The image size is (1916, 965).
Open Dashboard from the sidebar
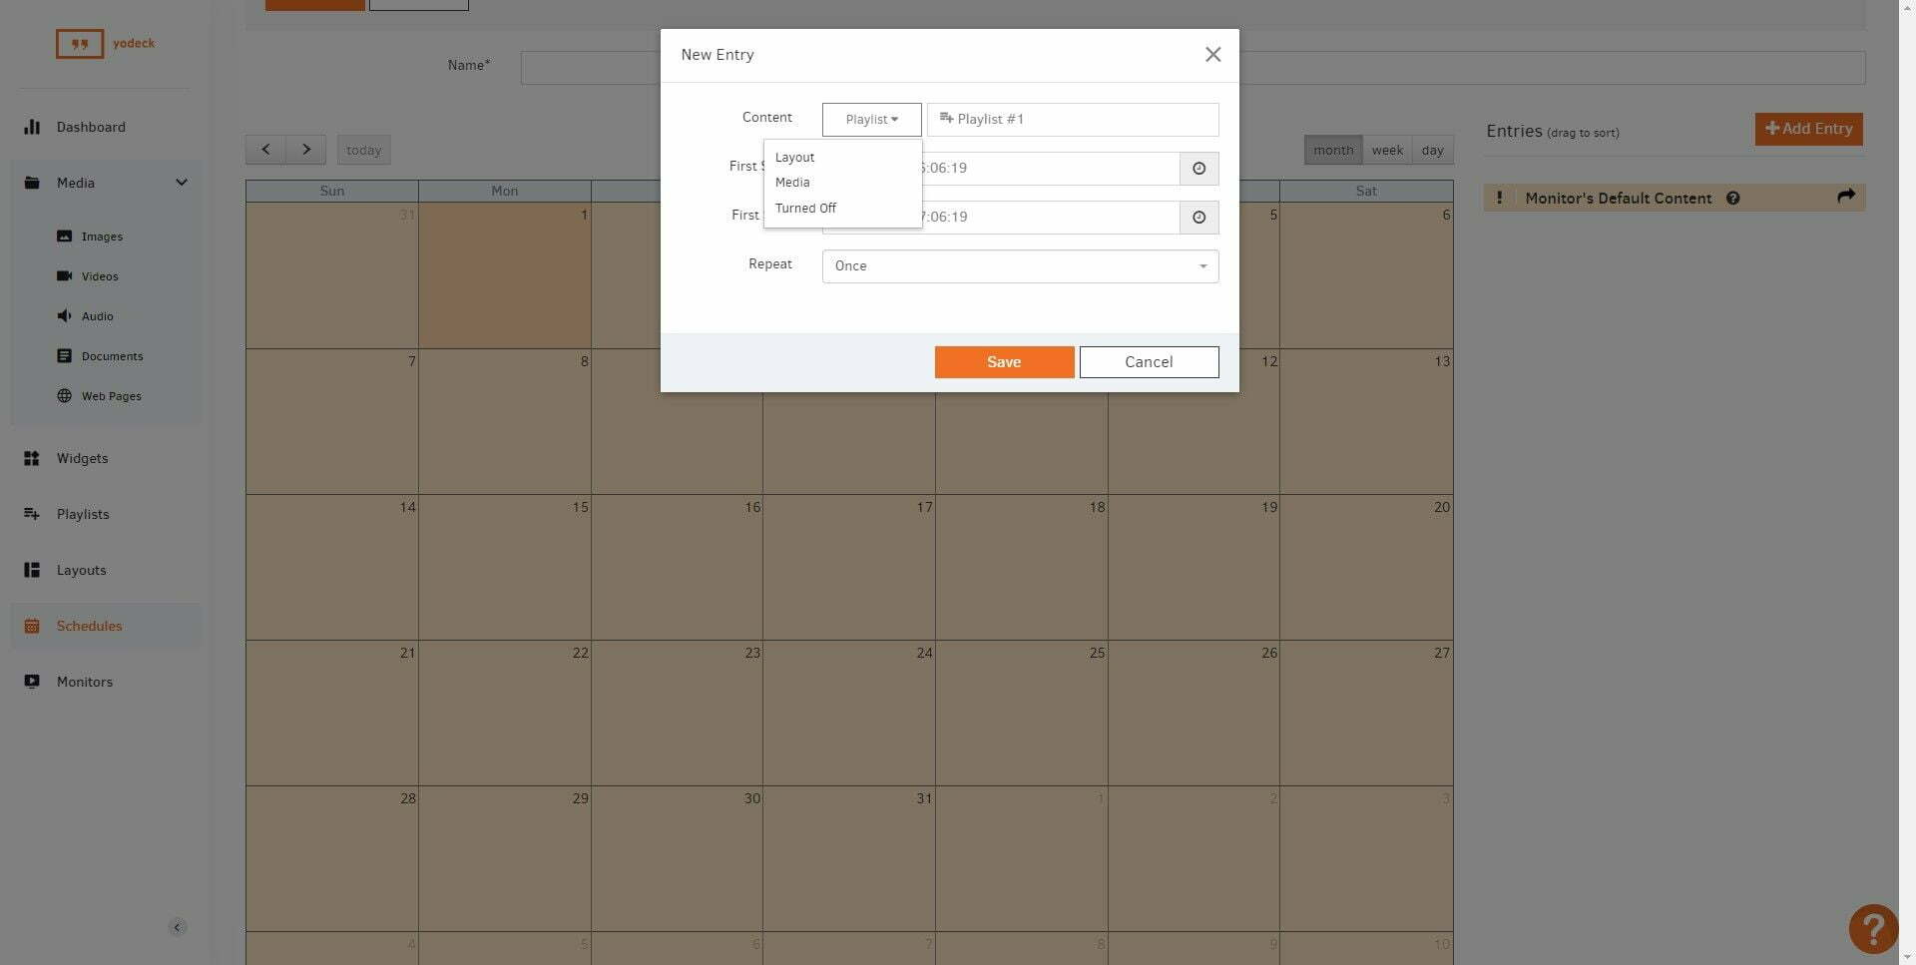pyautogui.click(x=91, y=127)
